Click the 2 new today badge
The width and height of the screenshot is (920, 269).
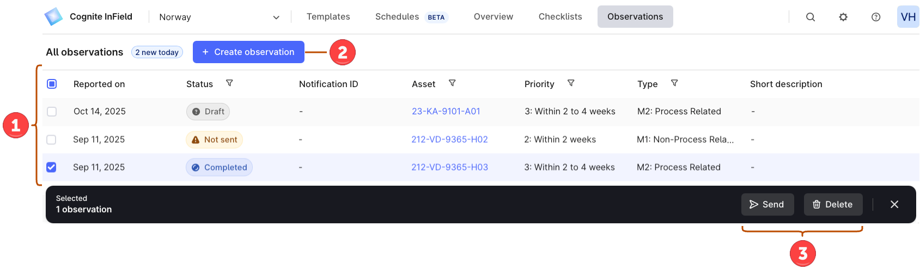pos(157,52)
